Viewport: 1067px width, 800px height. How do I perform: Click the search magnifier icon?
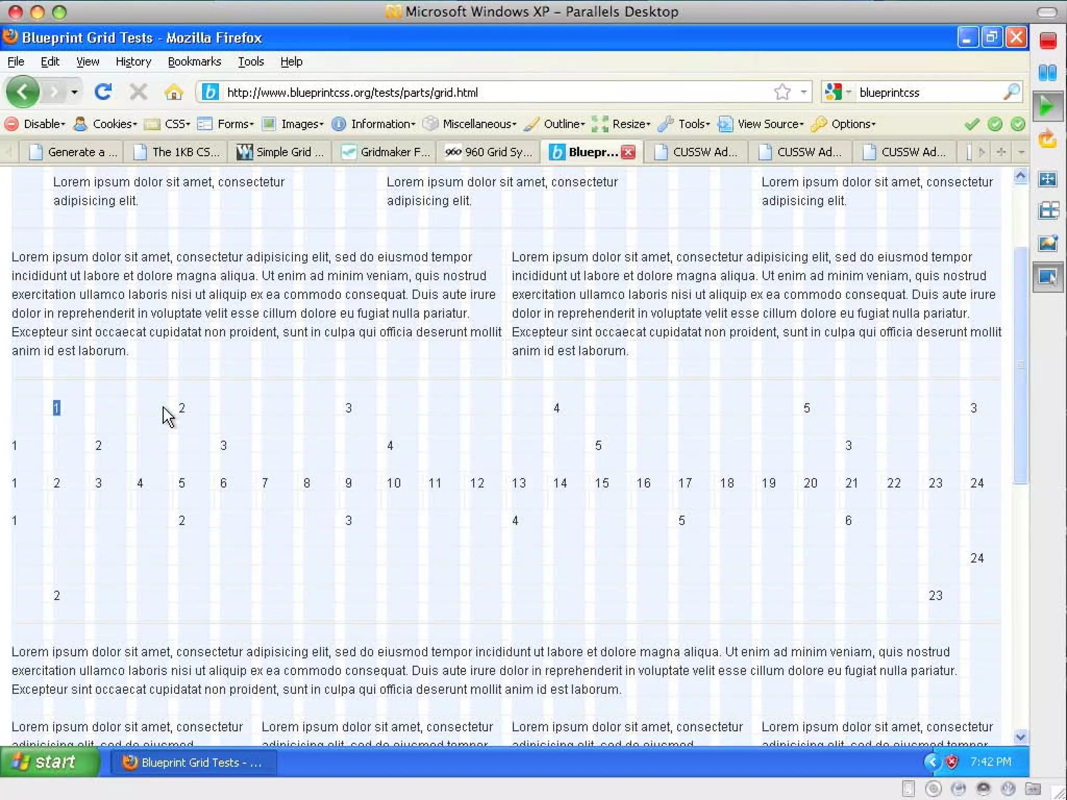1011,92
